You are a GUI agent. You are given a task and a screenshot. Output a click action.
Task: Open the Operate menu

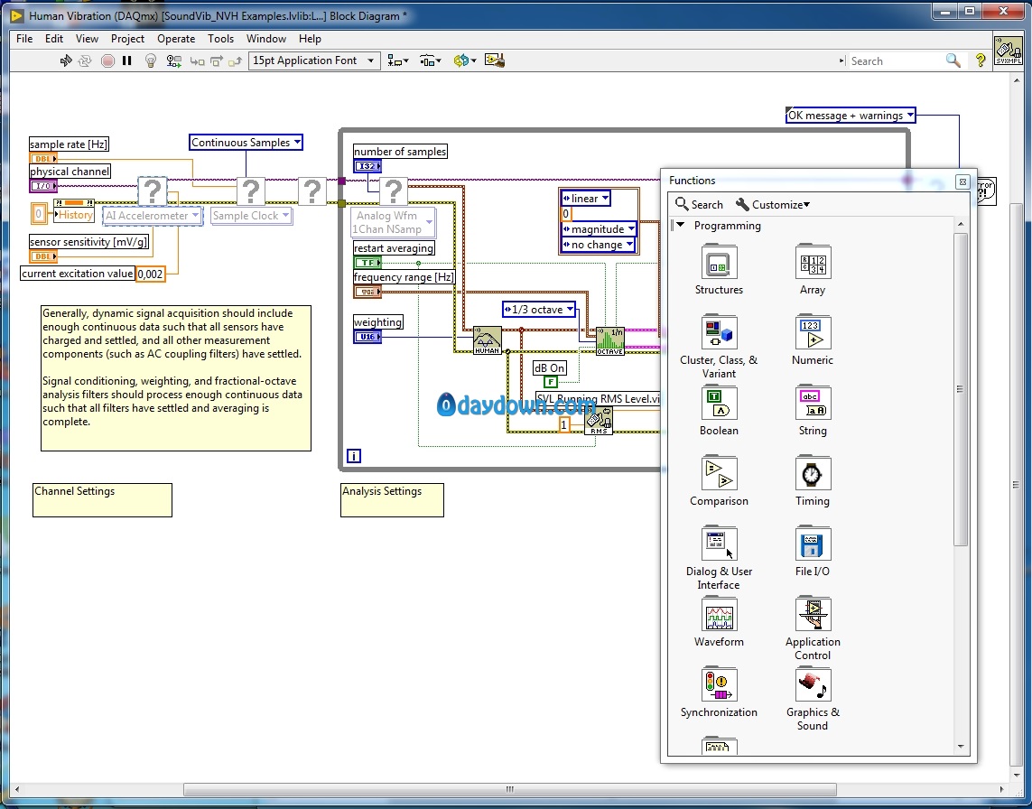(x=176, y=39)
